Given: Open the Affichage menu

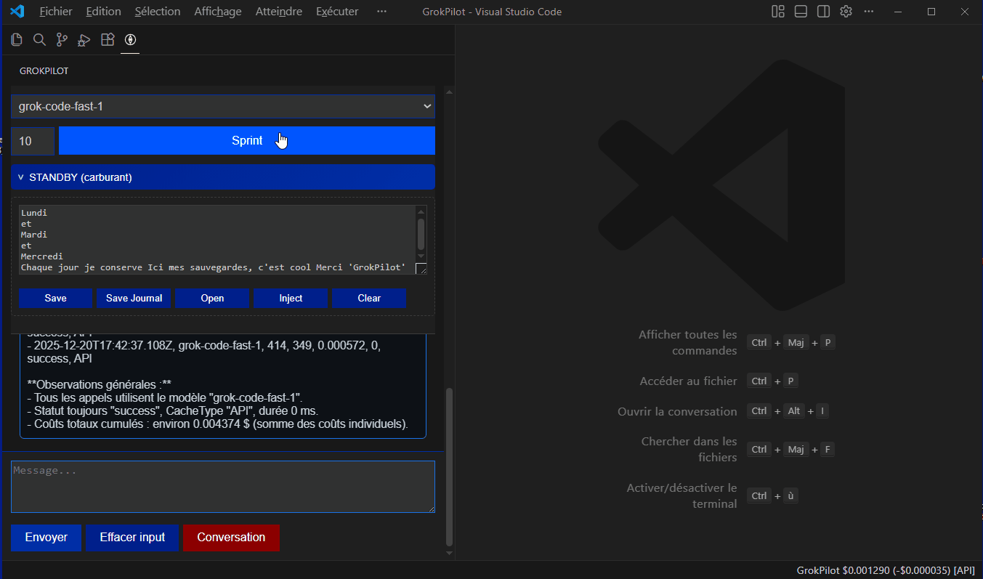Looking at the screenshot, I should pyautogui.click(x=217, y=12).
